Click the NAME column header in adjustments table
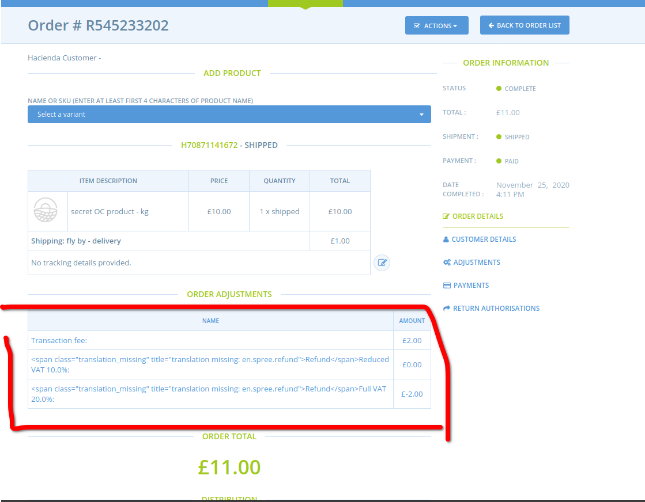The height and width of the screenshot is (502, 645). tap(210, 321)
